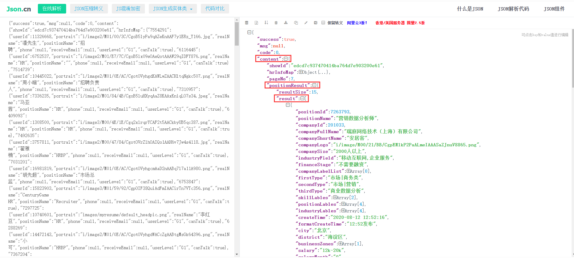This screenshot has height=260, width=574.
Task: Expand the skillLables Array node
Action: click(335, 197)
